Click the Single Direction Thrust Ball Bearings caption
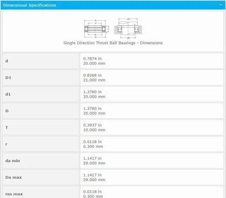Viewport: 226px width, 198px height. 113,43
